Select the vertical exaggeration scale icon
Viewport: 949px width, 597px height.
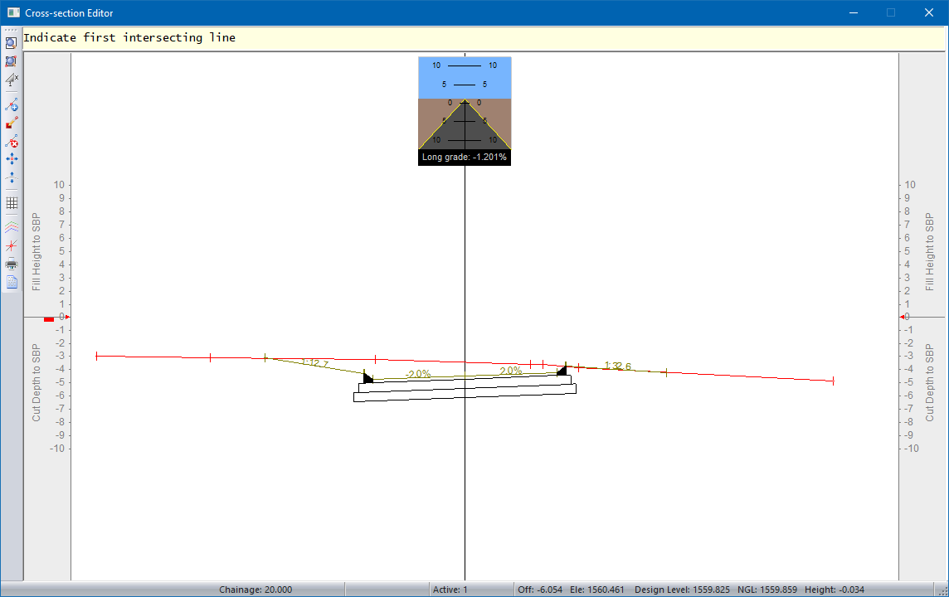tap(12, 79)
